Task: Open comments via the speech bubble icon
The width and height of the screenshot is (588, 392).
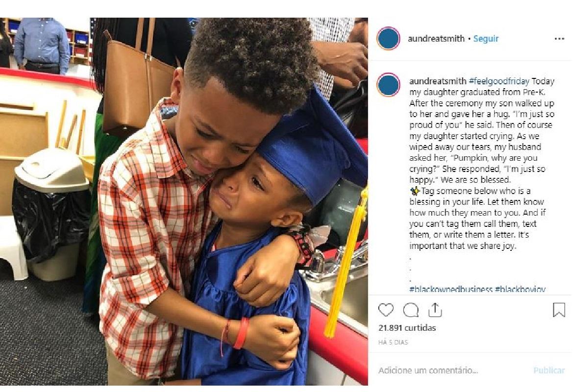Action: coord(411,310)
